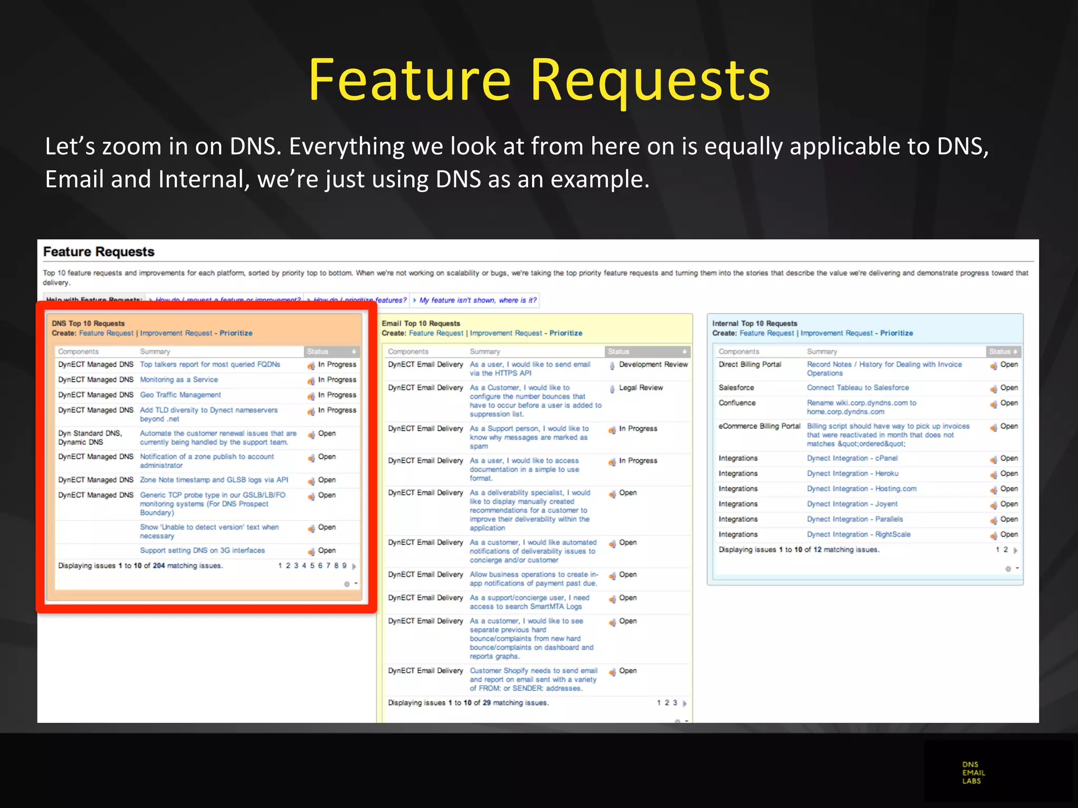Go to next page arrow in DNS issues list
Screen dimensions: 1078x808
pos(354,567)
